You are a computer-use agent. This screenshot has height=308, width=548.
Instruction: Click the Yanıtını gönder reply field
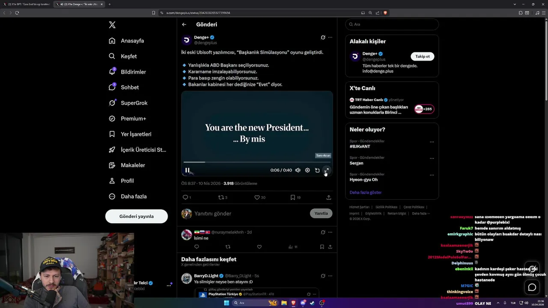click(x=250, y=213)
